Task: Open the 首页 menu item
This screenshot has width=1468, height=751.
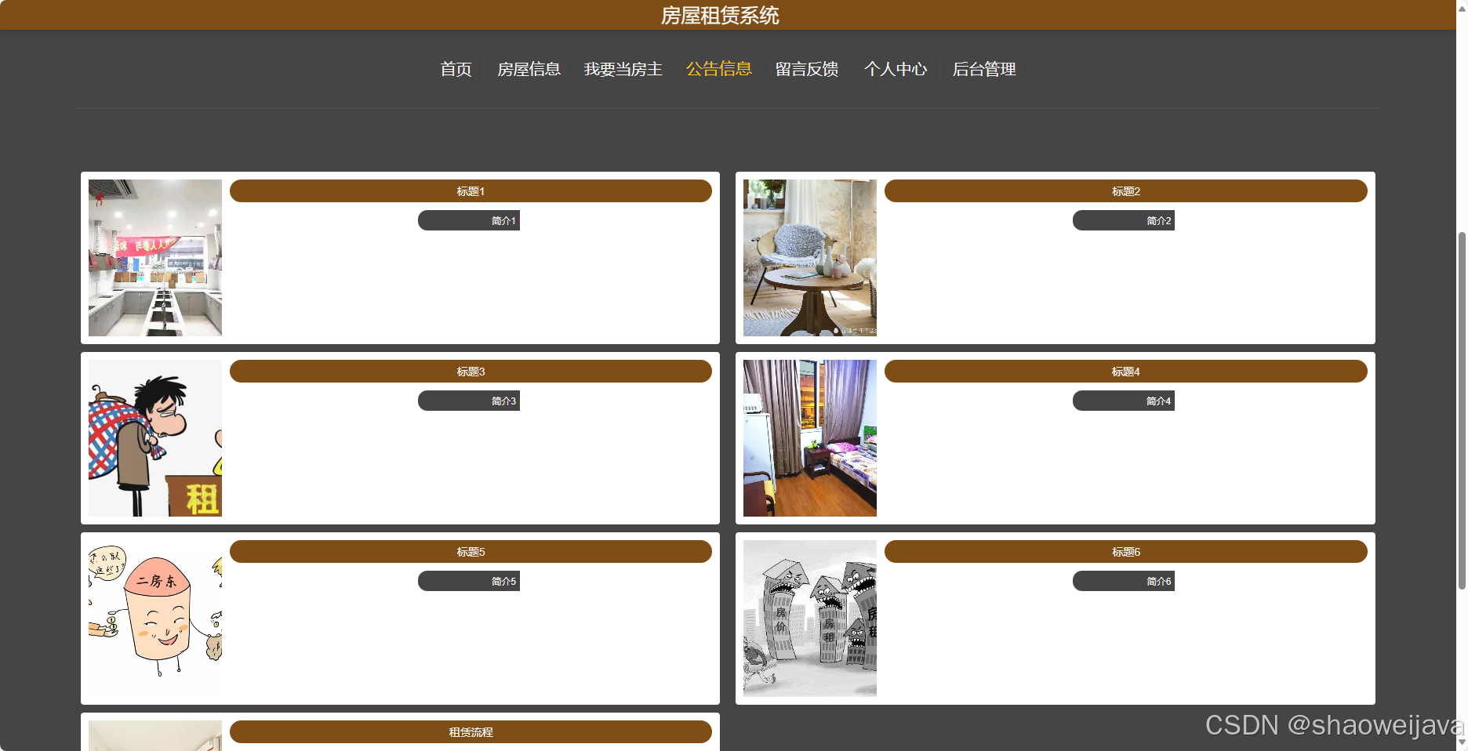Action: tap(456, 69)
